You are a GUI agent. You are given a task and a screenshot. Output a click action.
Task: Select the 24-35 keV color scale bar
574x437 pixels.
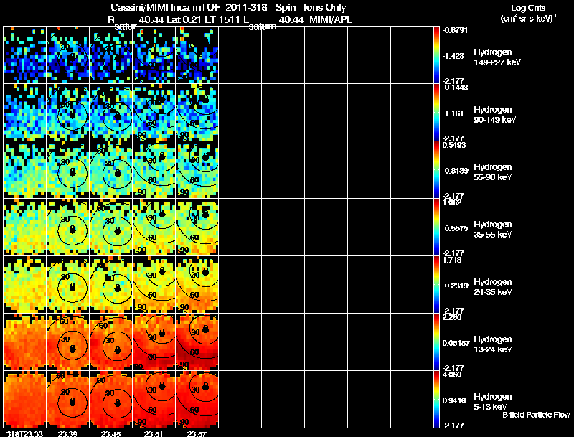(437, 284)
